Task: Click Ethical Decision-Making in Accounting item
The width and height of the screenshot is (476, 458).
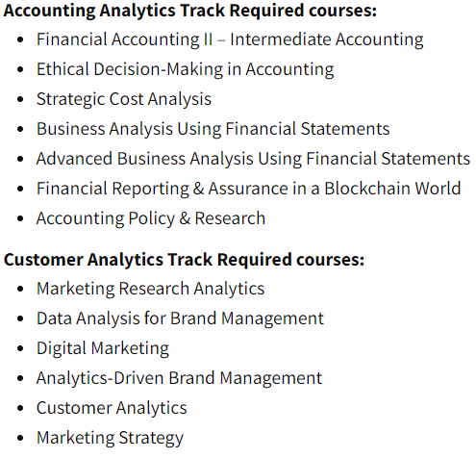Action: 186,69
